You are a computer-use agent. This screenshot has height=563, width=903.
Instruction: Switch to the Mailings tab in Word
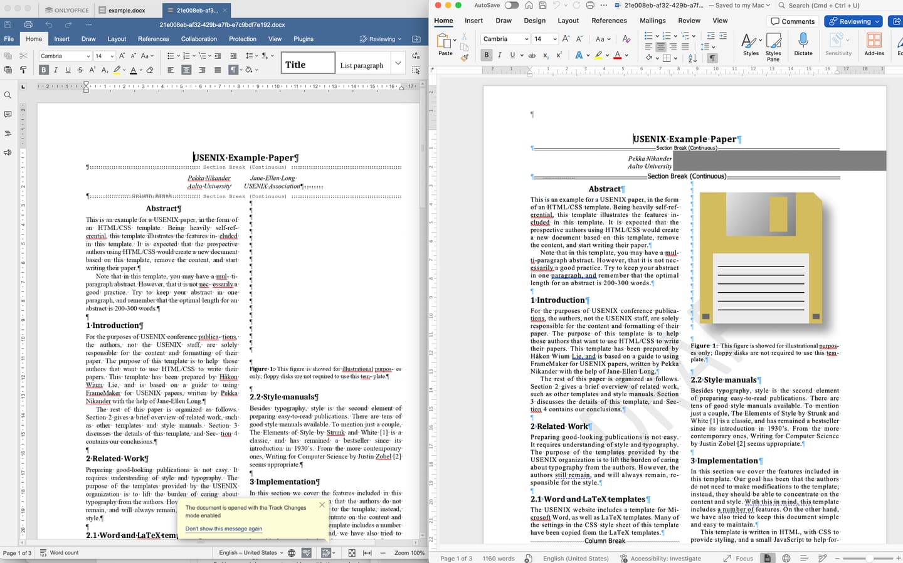coord(653,21)
